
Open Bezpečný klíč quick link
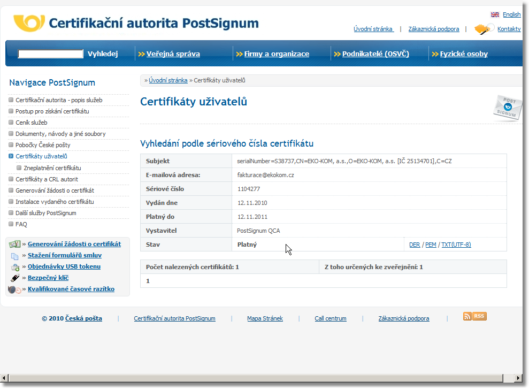pos(48,278)
